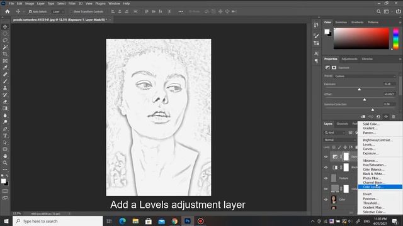
Task: Select the Hand tool
Action: [5, 156]
